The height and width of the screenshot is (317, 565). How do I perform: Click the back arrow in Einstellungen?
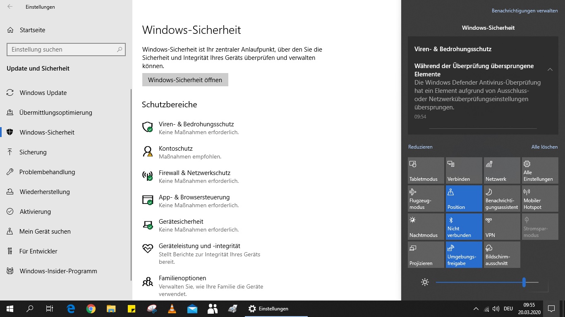point(10,7)
